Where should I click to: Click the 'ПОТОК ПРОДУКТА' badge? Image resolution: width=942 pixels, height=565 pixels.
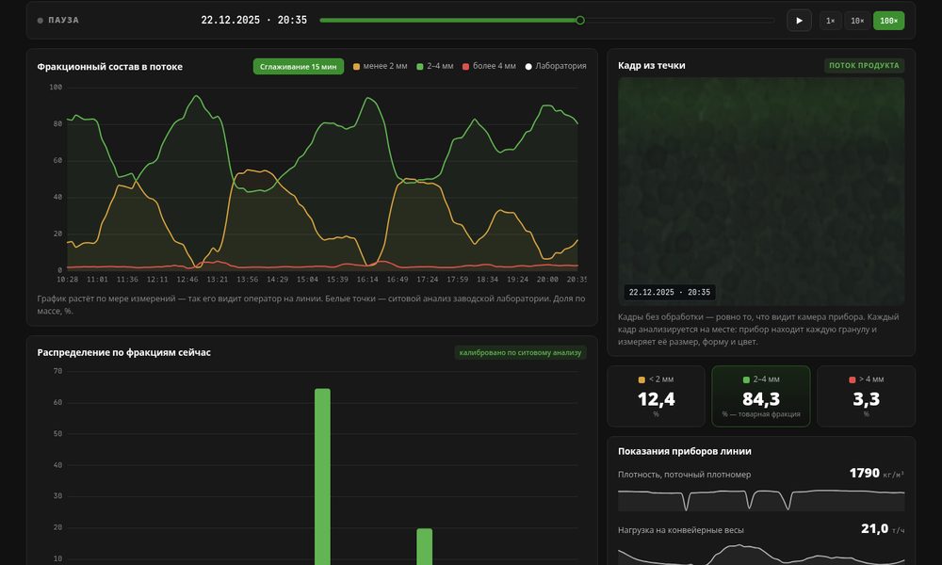click(864, 66)
